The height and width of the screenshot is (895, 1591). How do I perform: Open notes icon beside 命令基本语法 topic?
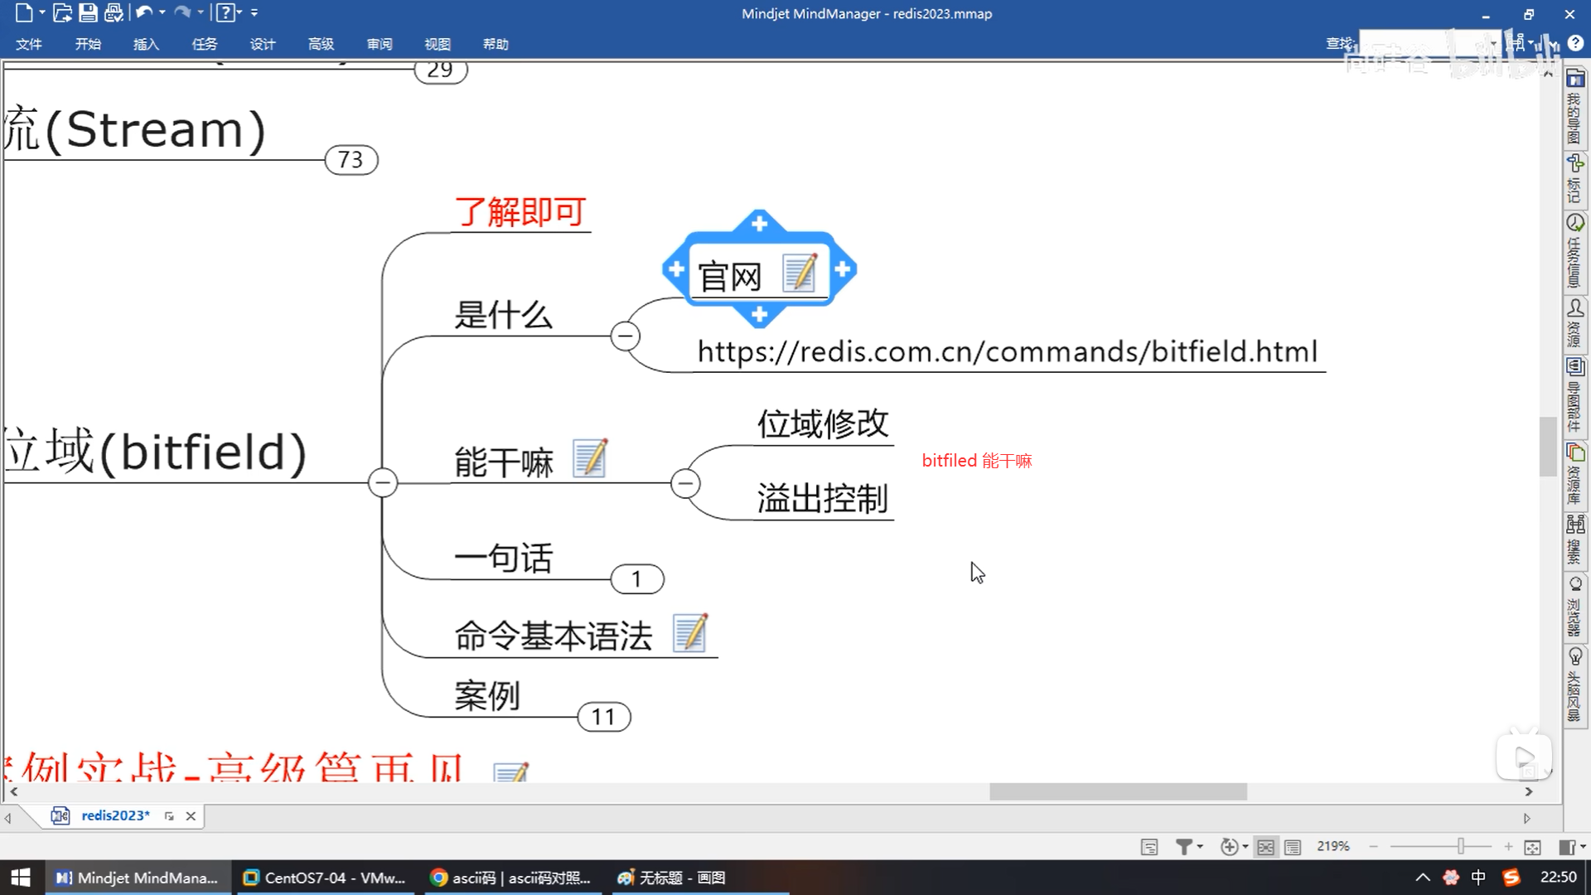point(690,634)
